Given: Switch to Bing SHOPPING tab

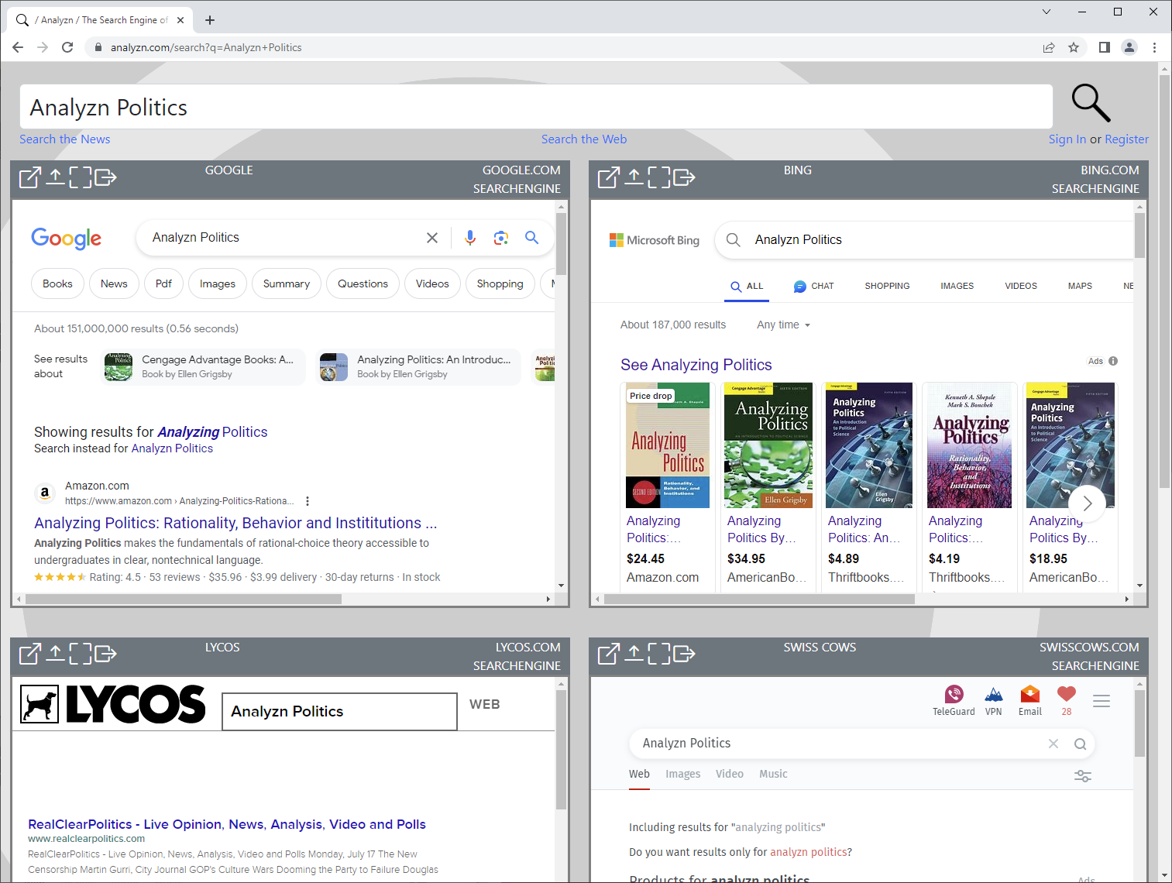Looking at the screenshot, I should [887, 286].
